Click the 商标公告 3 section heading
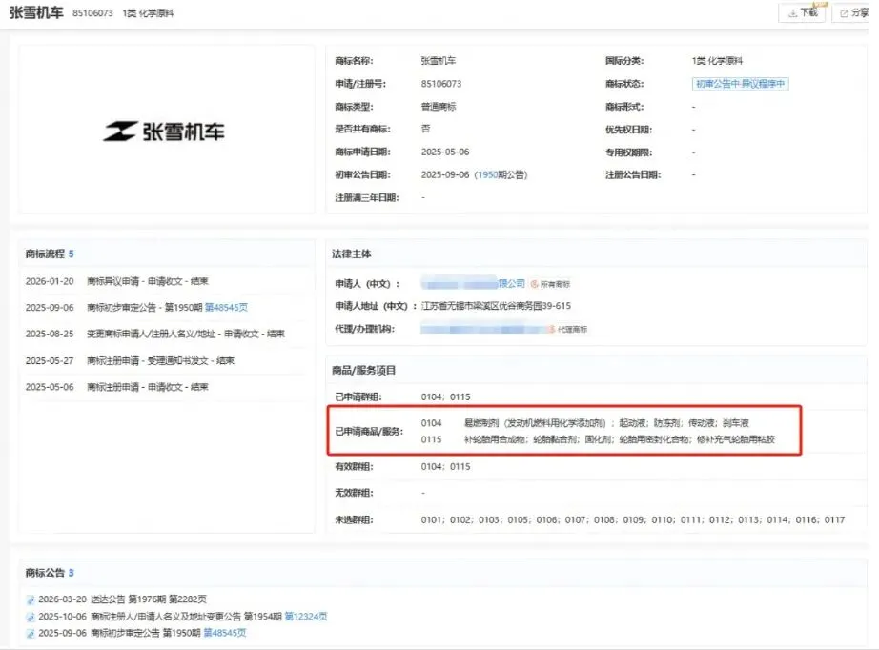This screenshot has height=650, width=879. pos(50,573)
